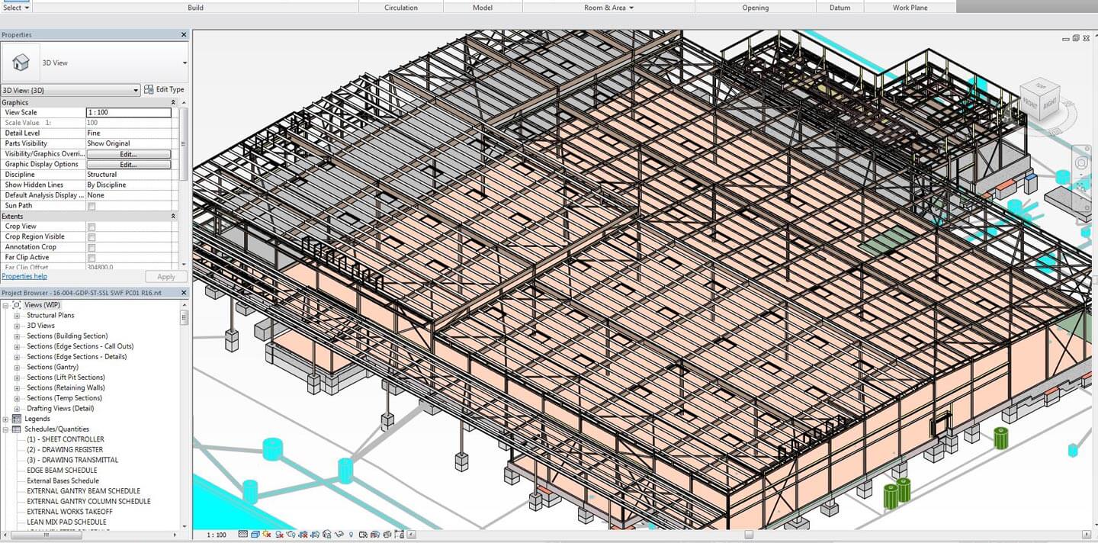This screenshot has width=1098, height=543.
Task: Toggle Shadows icon in view control bar
Action: click(x=279, y=535)
